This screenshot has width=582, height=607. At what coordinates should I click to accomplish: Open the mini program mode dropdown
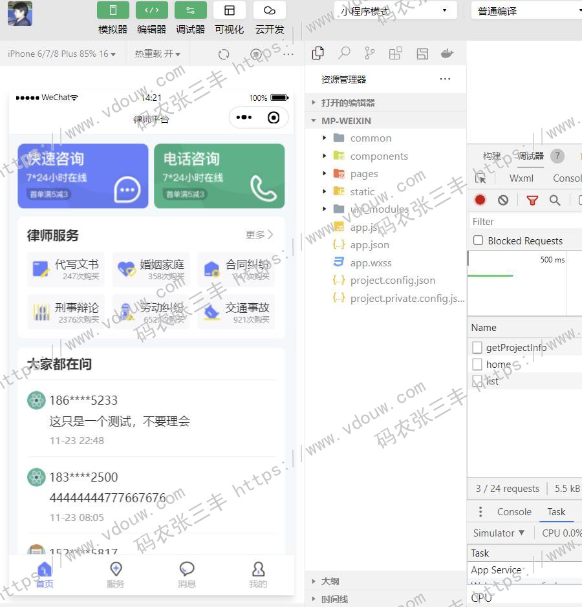(x=394, y=11)
